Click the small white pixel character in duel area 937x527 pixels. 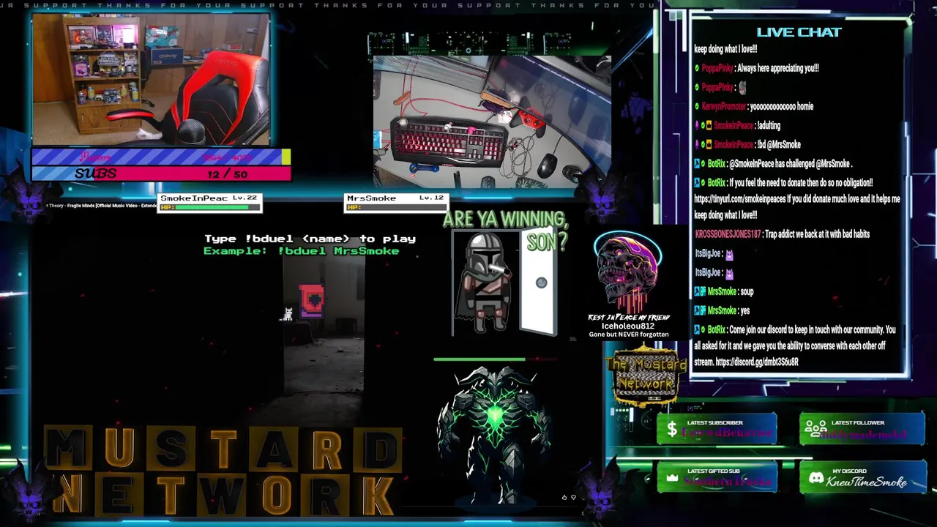tap(288, 314)
